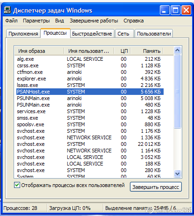Open the Справка menu
This screenshot has width=194, height=216.
click(134, 21)
